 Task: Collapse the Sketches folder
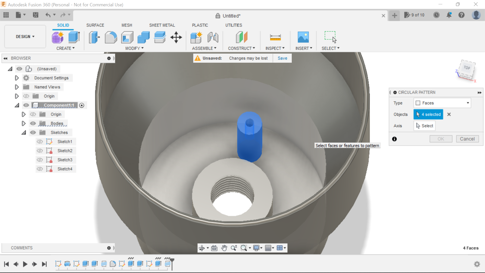click(x=23, y=132)
